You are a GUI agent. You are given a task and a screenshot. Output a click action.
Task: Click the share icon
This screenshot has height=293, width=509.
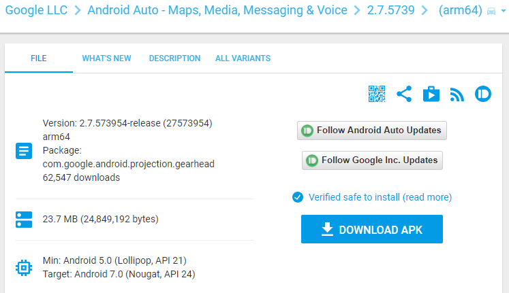[404, 94]
